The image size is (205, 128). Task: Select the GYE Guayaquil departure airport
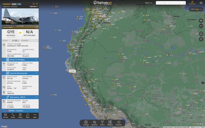(x=11, y=33)
